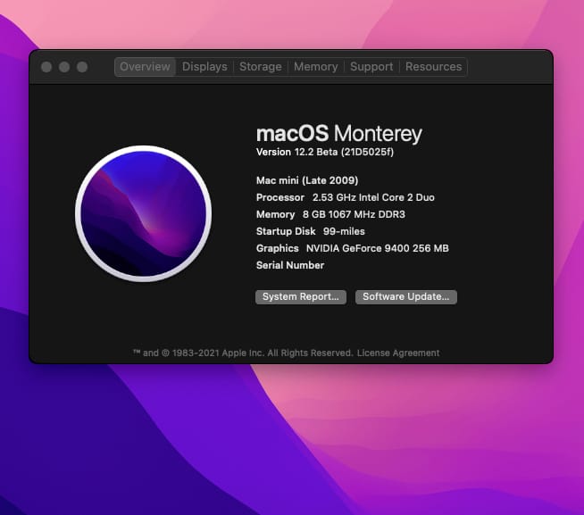
Task: Open the Storage tab
Action: [261, 67]
